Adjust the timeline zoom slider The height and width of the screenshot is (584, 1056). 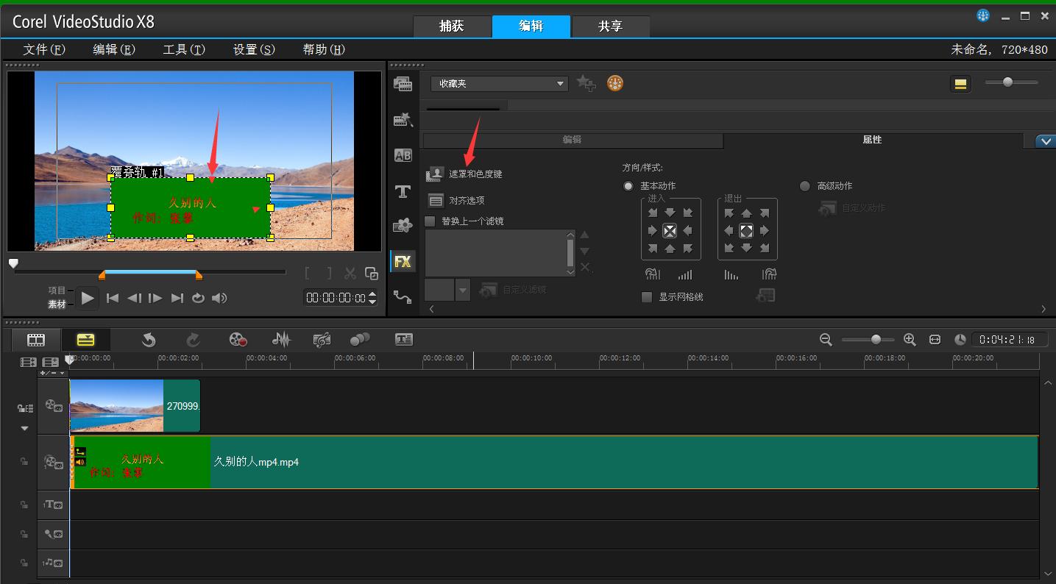tap(875, 339)
